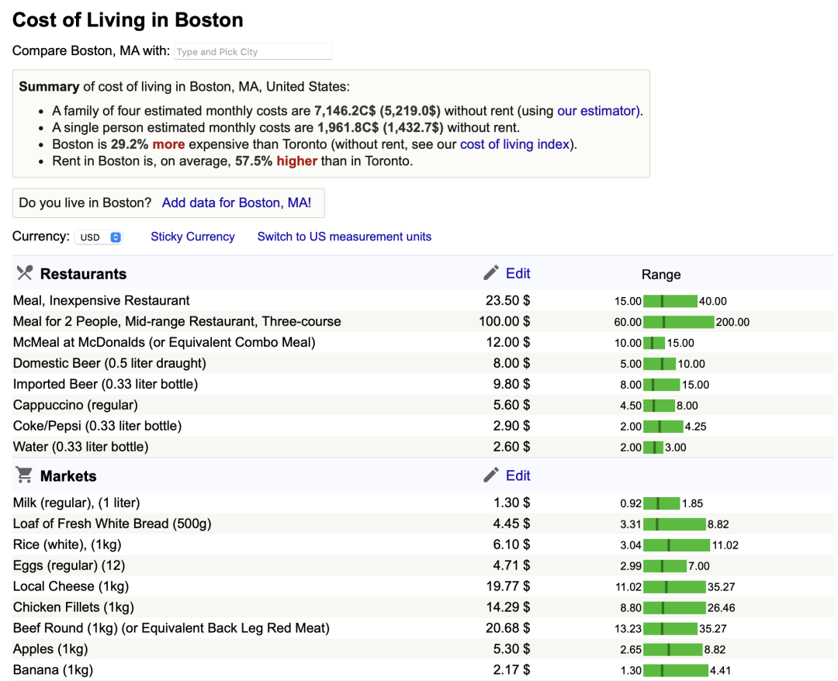Click the 'Do you live in Boston?' text
The height and width of the screenshot is (681, 838).
(x=85, y=203)
